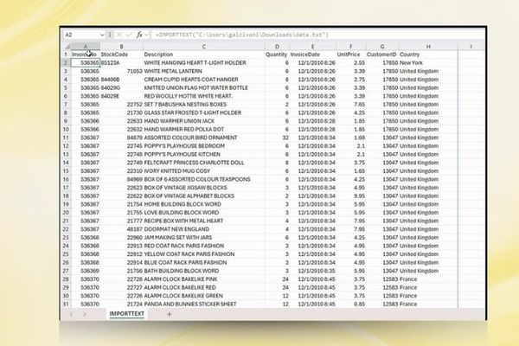Select column D header

277,47
